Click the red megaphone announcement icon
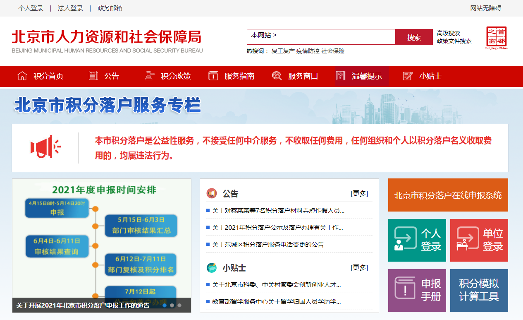523x320 pixels. click(45, 147)
